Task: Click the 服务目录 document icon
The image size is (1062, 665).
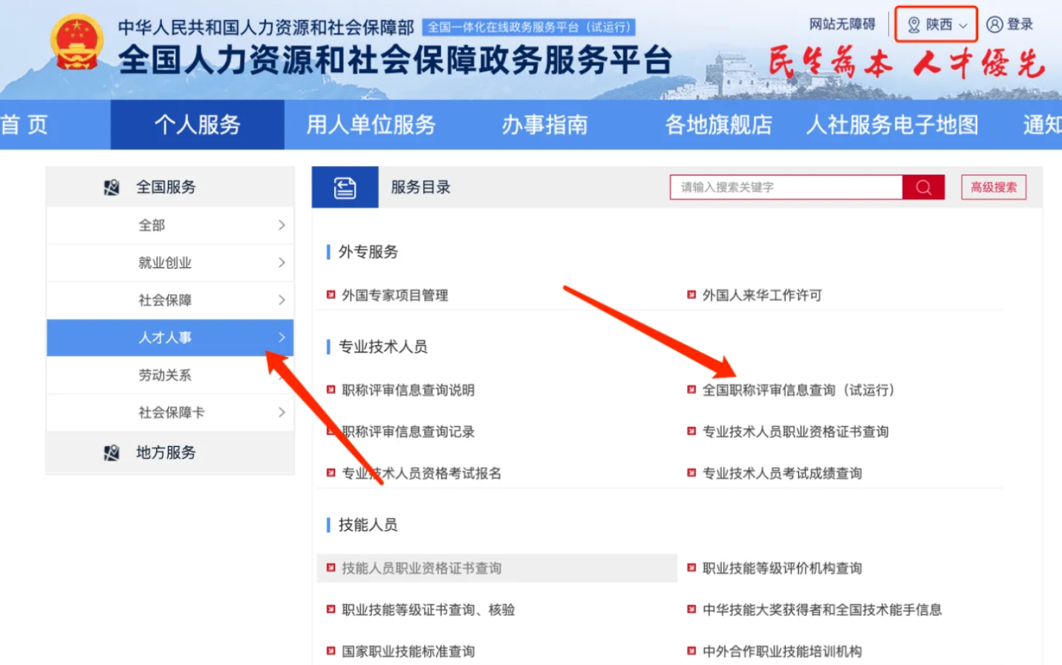Action: 344,186
